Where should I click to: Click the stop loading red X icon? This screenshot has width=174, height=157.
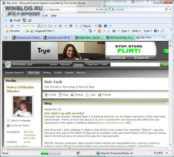pyautogui.click(x=106, y=9)
